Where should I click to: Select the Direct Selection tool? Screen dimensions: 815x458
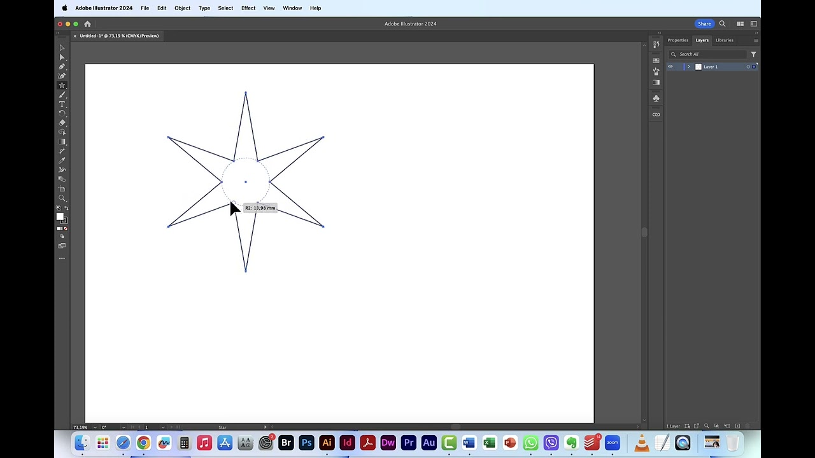62,57
